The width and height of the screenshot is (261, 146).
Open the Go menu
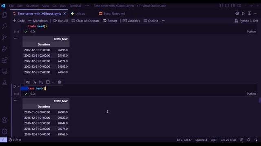point(54,6)
